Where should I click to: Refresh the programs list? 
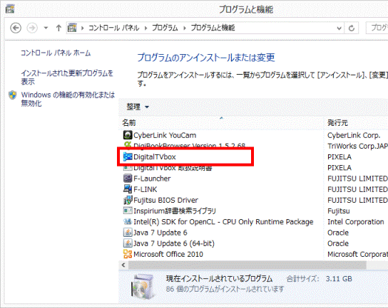[x=352, y=28]
